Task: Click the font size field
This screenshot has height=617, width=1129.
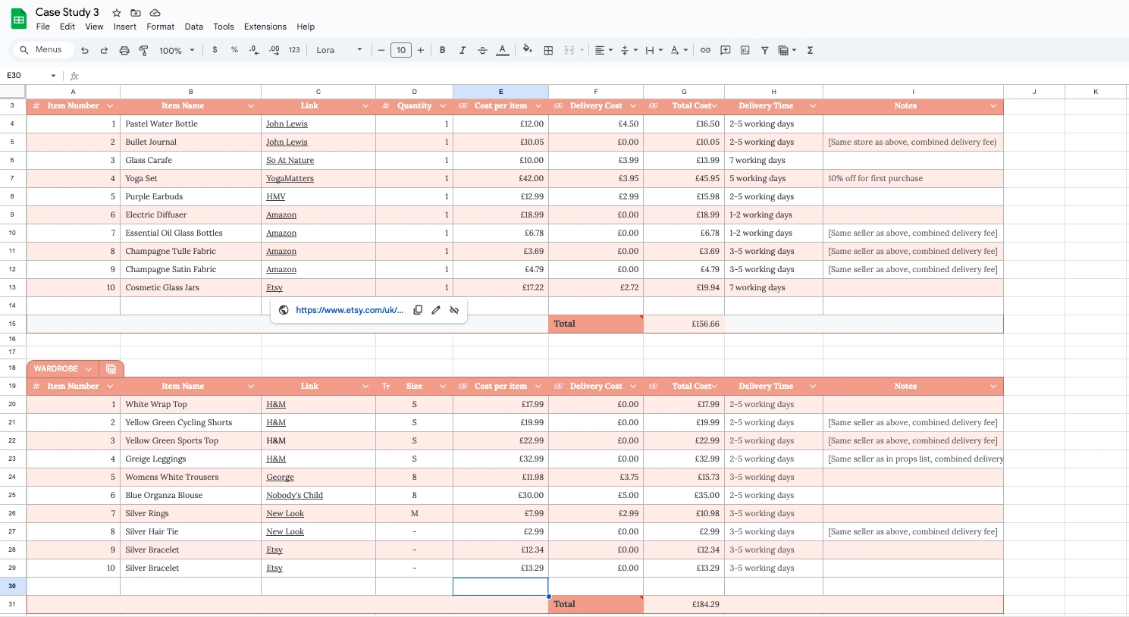Action: (x=401, y=50)
